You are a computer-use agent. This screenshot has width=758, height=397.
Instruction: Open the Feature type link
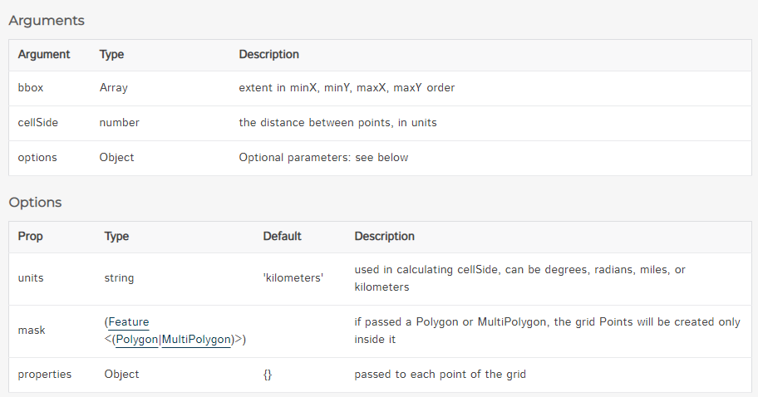129,322
